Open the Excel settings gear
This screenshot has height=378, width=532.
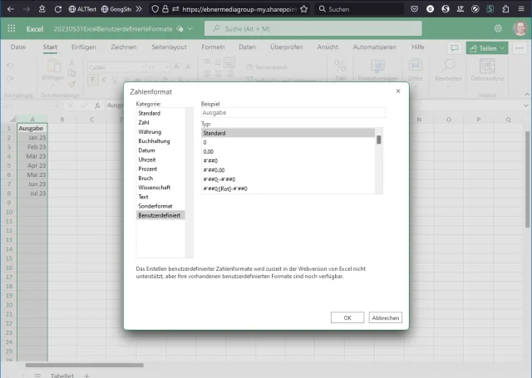(x=498, y=28)
